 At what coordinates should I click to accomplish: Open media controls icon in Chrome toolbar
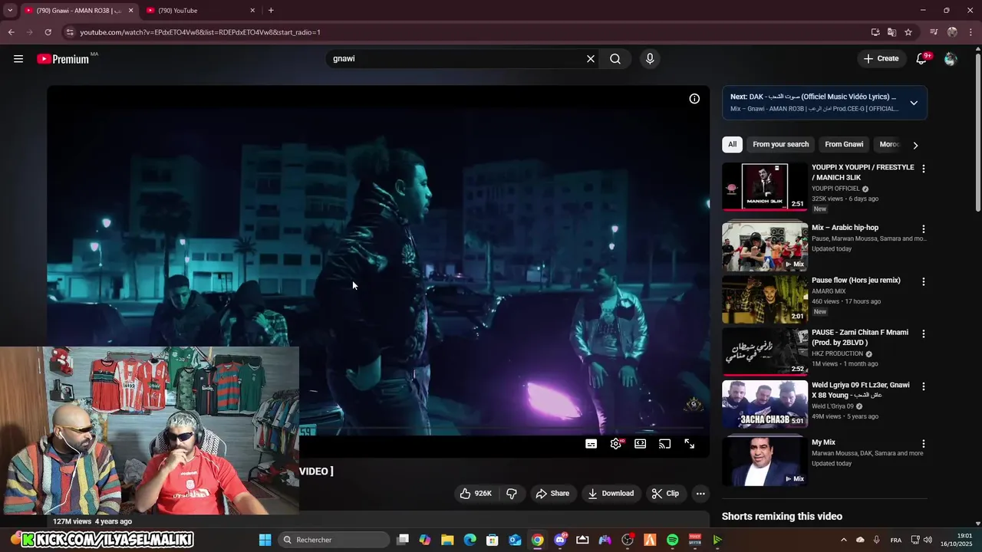point(934,32)
